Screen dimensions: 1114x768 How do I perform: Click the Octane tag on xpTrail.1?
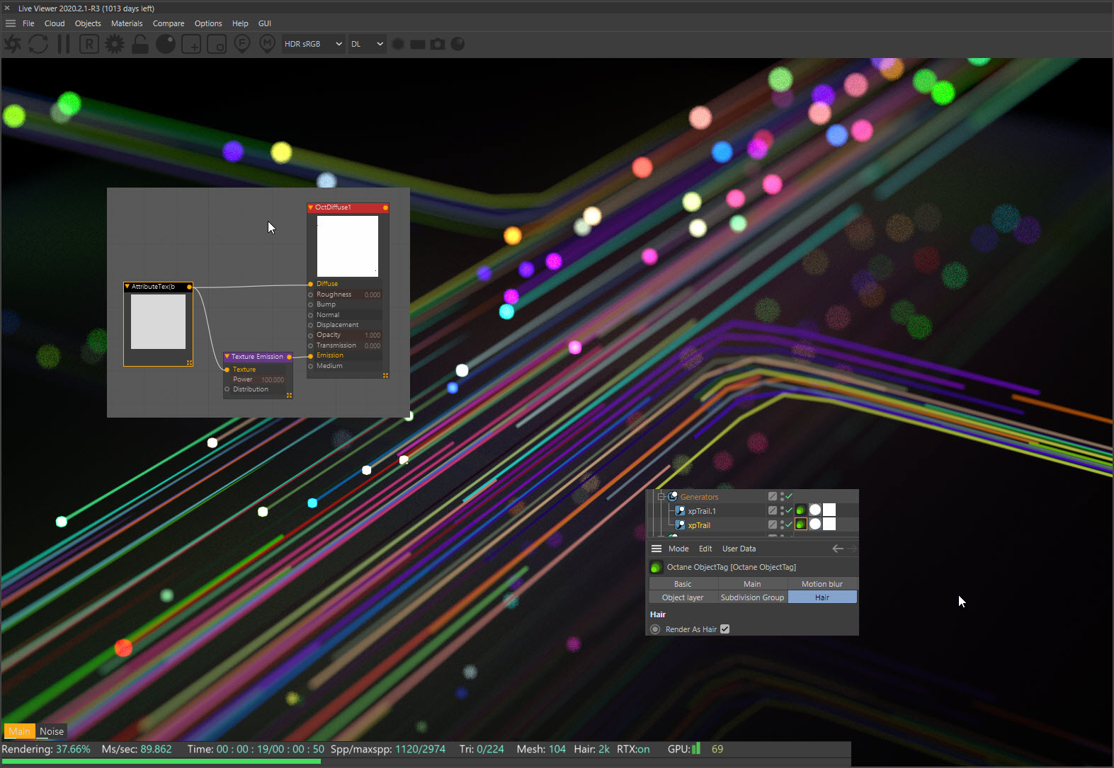(800, 510)
